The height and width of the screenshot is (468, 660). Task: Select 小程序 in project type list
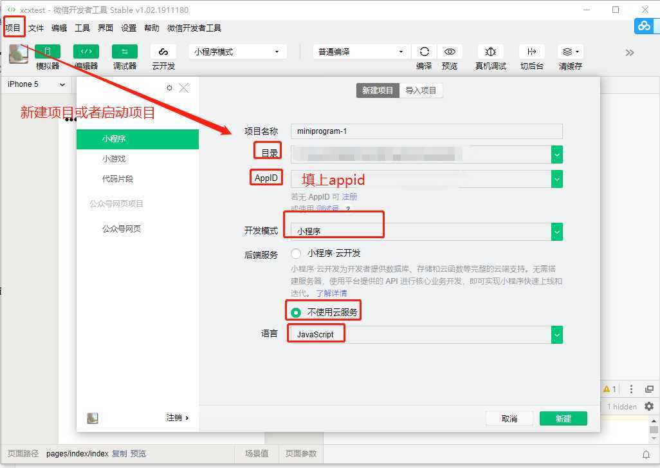pos(138,139)
